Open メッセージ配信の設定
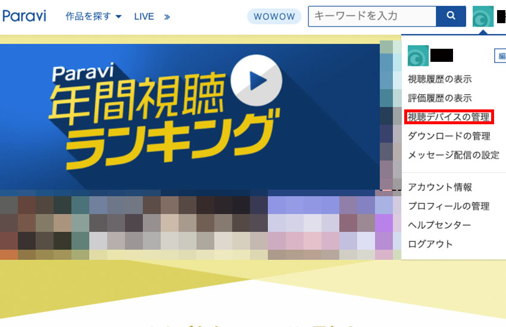 pyautogui.click(x=454, y=155)
